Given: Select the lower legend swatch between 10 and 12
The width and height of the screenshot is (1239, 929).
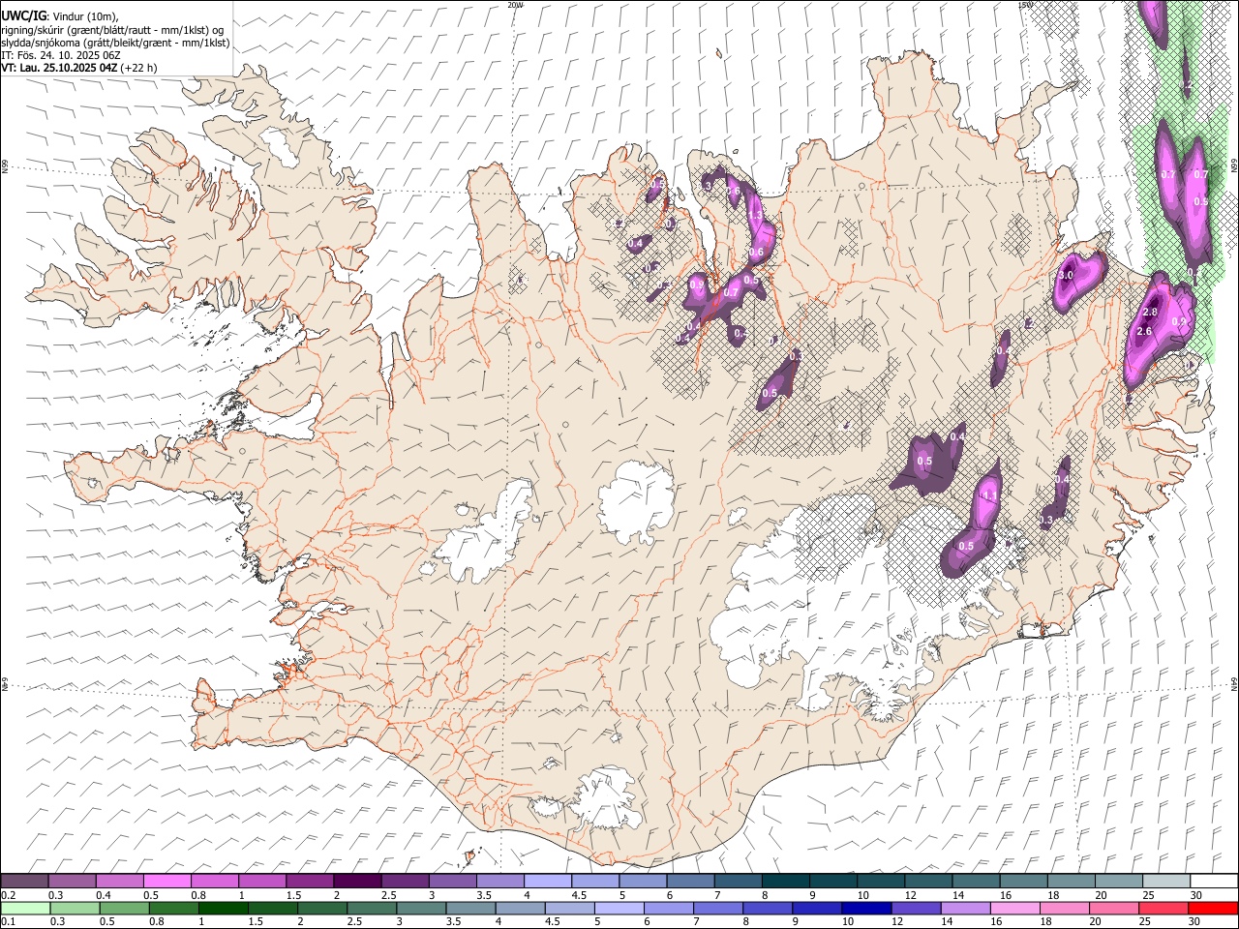Looking at the screenshot, I should 867,908.
